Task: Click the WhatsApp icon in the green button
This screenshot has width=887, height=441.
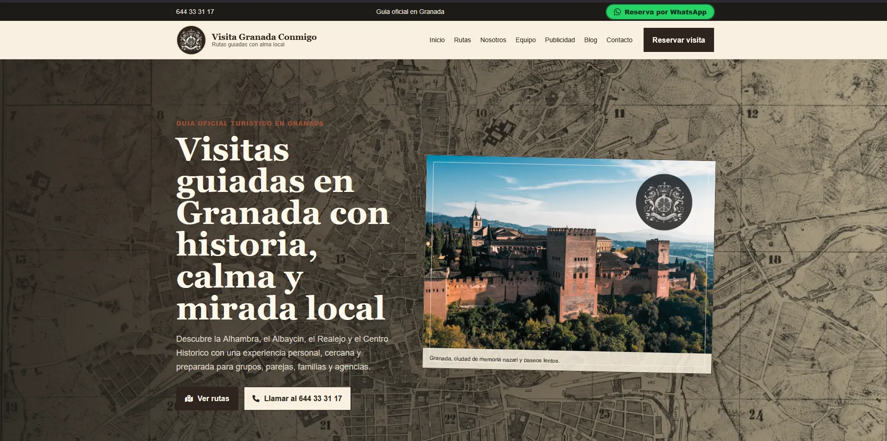Action: [617, 12]
